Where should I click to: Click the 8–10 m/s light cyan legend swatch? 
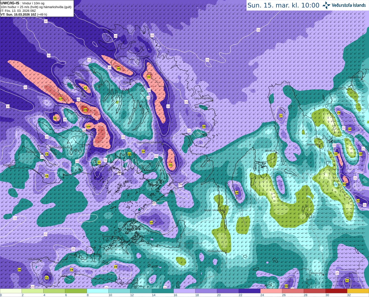click(x=98, y=291)
